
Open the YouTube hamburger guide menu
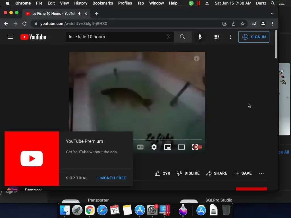(10, 37)
